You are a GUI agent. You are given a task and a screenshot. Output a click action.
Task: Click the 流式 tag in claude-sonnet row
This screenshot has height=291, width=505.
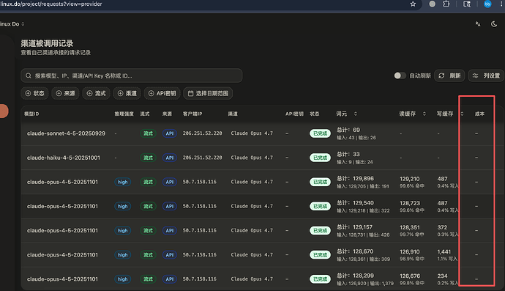[x=148, y=133]
